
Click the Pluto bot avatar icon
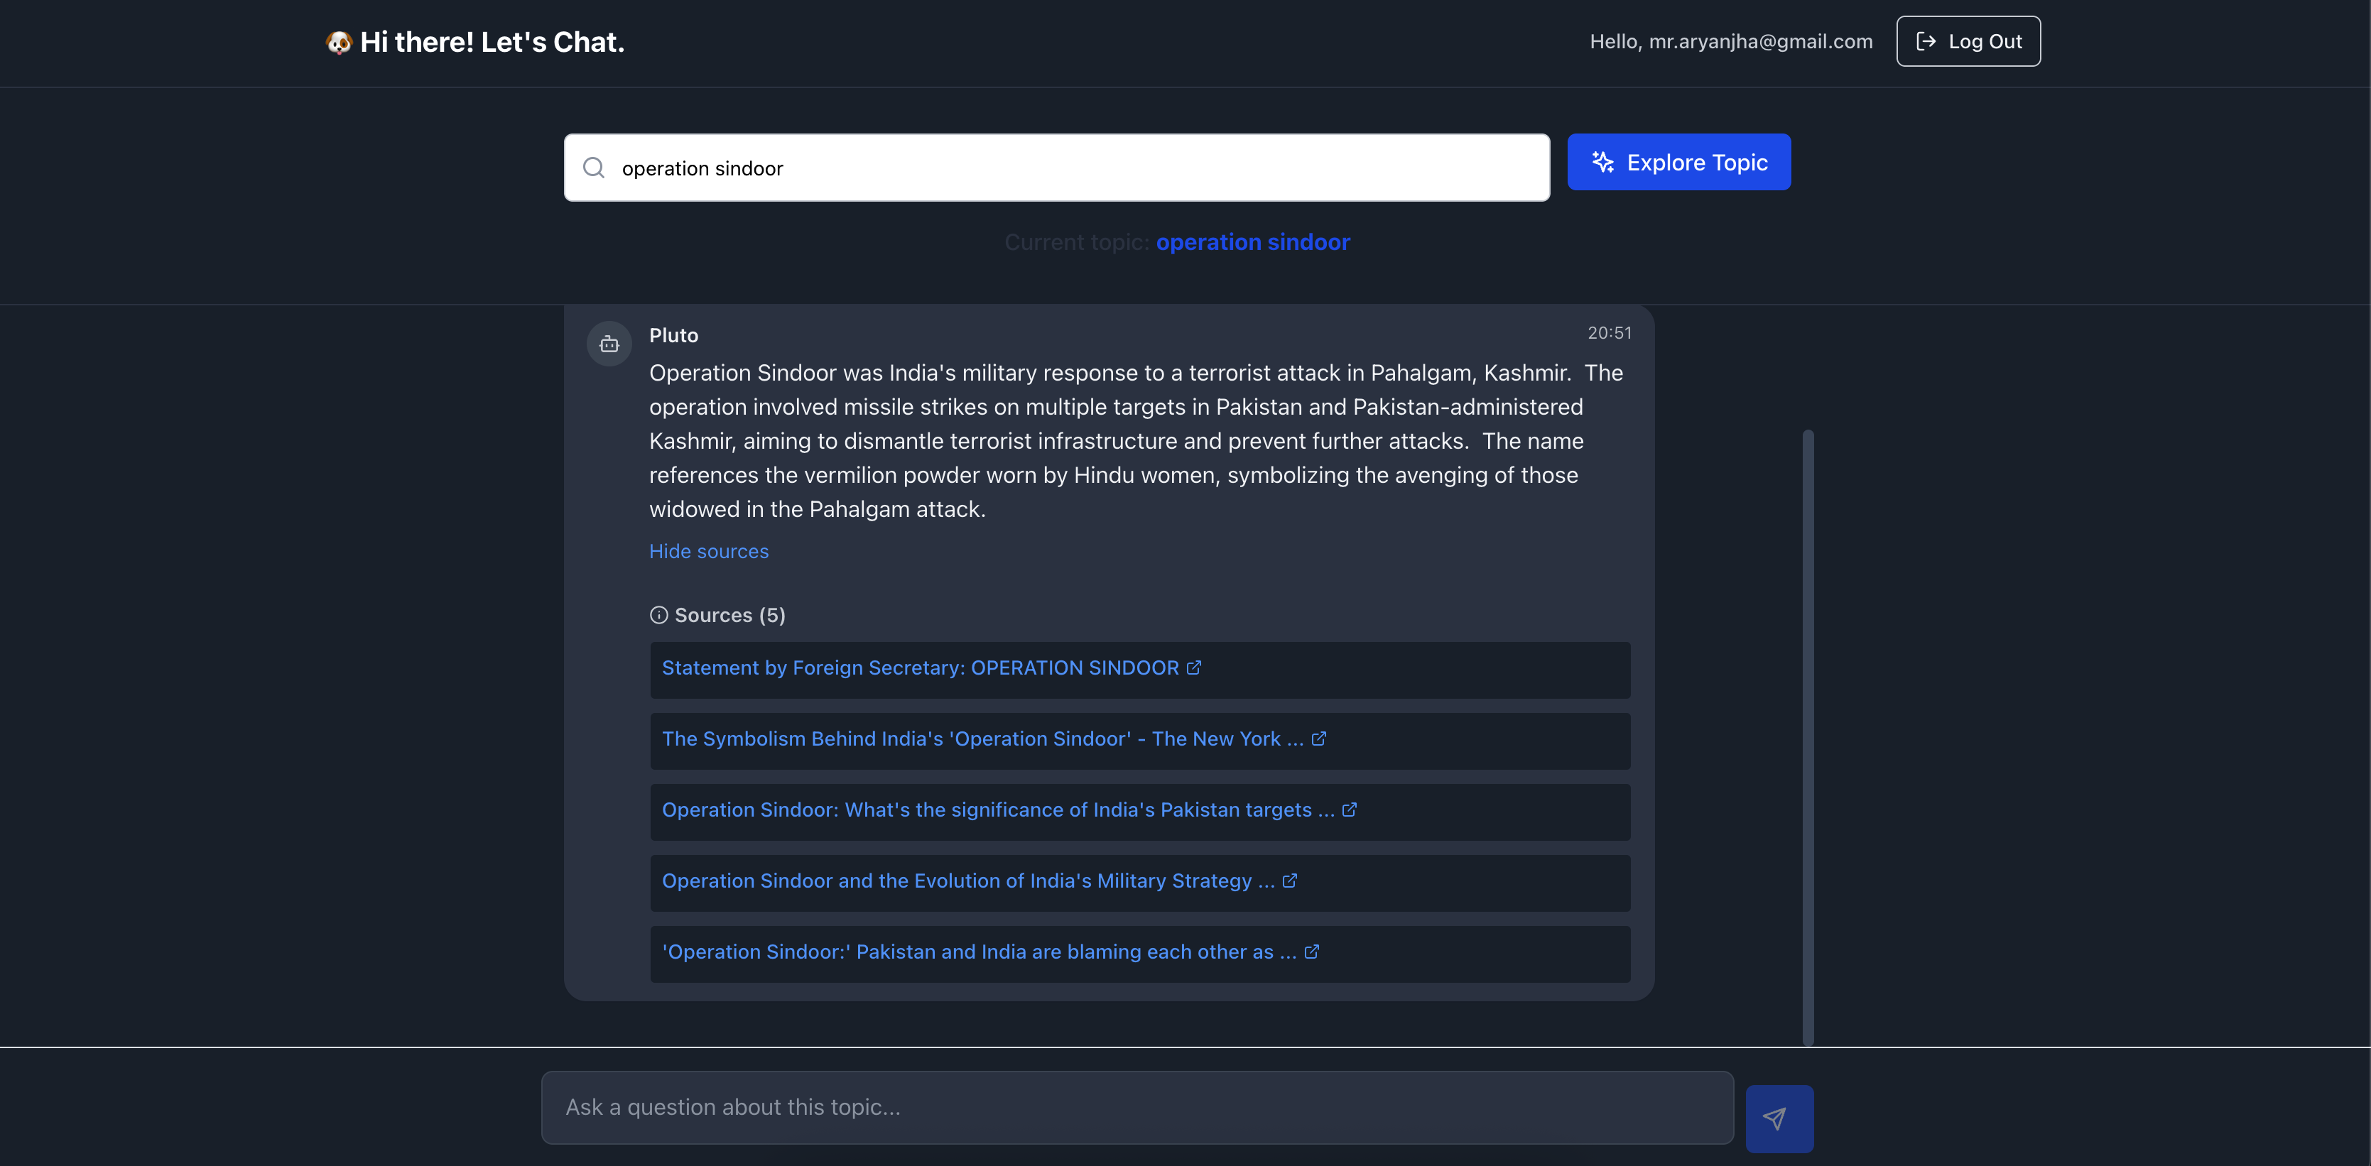pos(609,344)
